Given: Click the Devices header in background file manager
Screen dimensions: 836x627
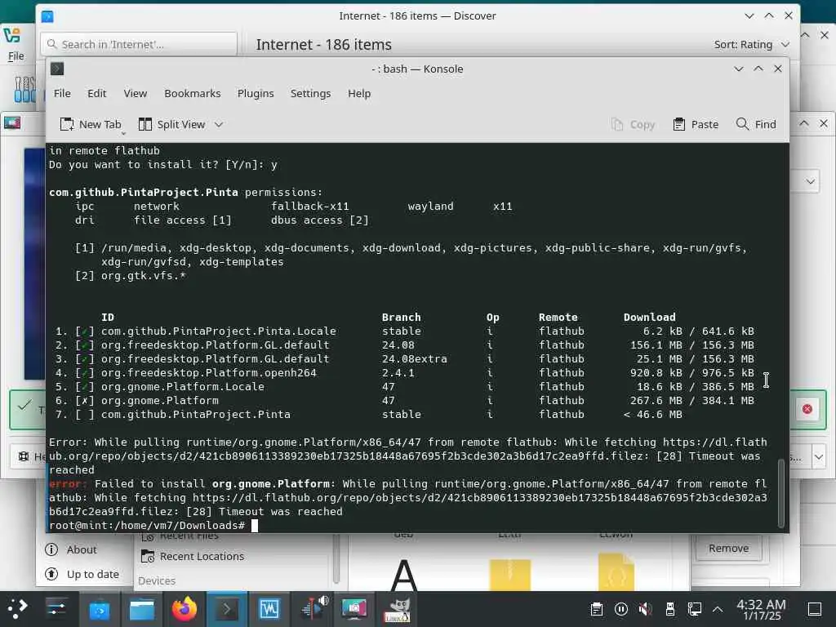Looking at the screenshot, I should pos(157,580).
